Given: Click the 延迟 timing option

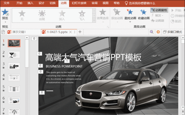Looking at the screenshot, I should click(x=176, y=21).
